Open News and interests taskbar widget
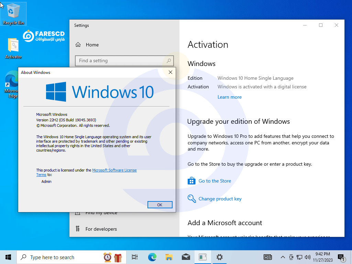Screen dimensions: 352x264 point(267,257)
